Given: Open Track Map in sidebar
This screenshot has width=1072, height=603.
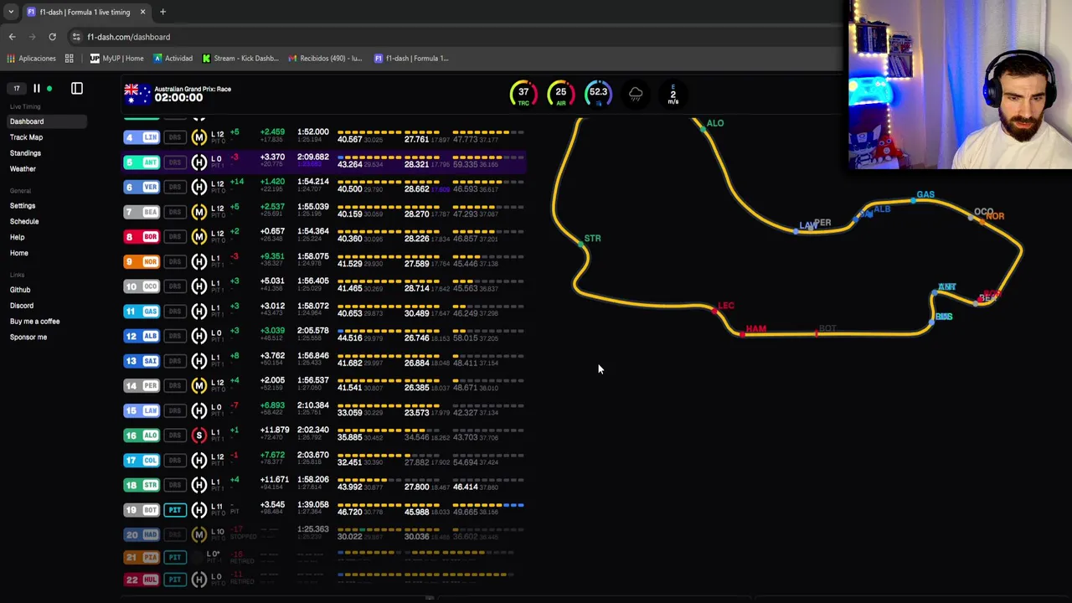Looking at the screenshot, I should tap(26, 137).
